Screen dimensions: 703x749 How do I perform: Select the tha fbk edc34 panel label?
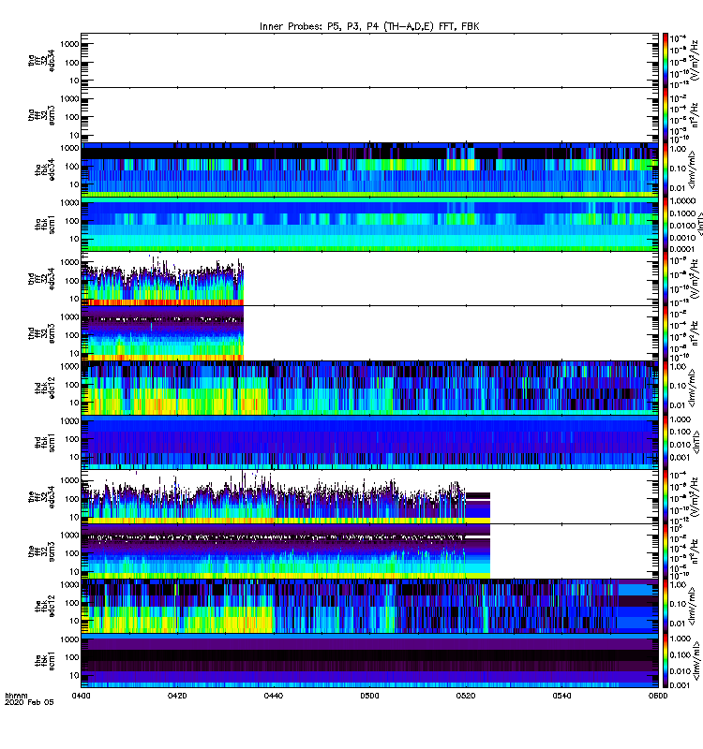[x=45, y=169]
